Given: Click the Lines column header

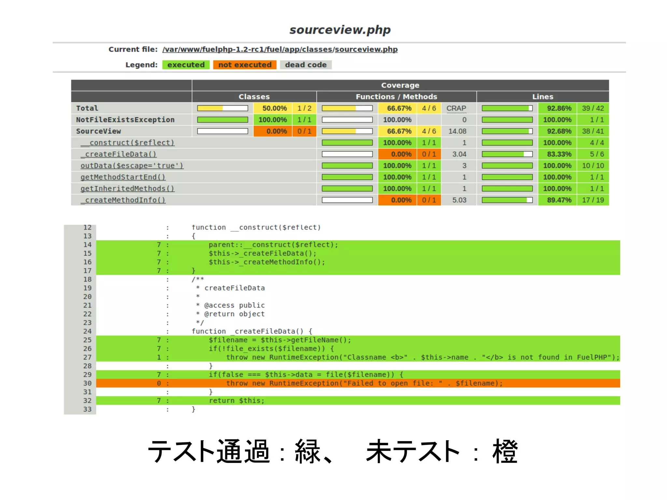Looking at the screenshot, I should [543, 97].
